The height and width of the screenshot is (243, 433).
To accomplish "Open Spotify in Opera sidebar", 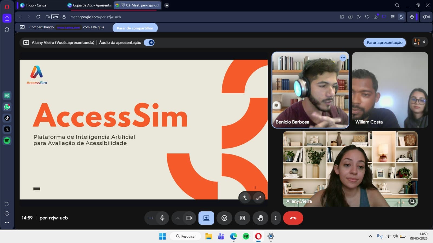I will [x=7, y=141].
